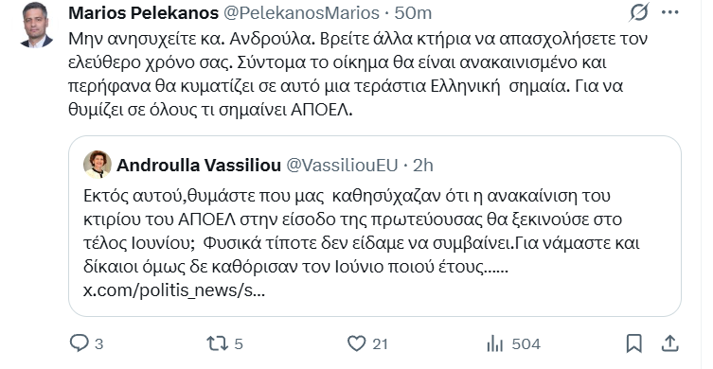Screen dimensions: 713x369
Task: Click the 50m timestamp
Action: (413, 13)
